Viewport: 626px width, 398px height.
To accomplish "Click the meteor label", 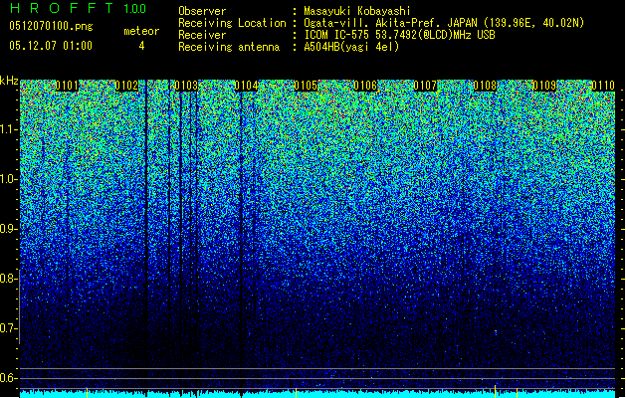I will point(141,31).
